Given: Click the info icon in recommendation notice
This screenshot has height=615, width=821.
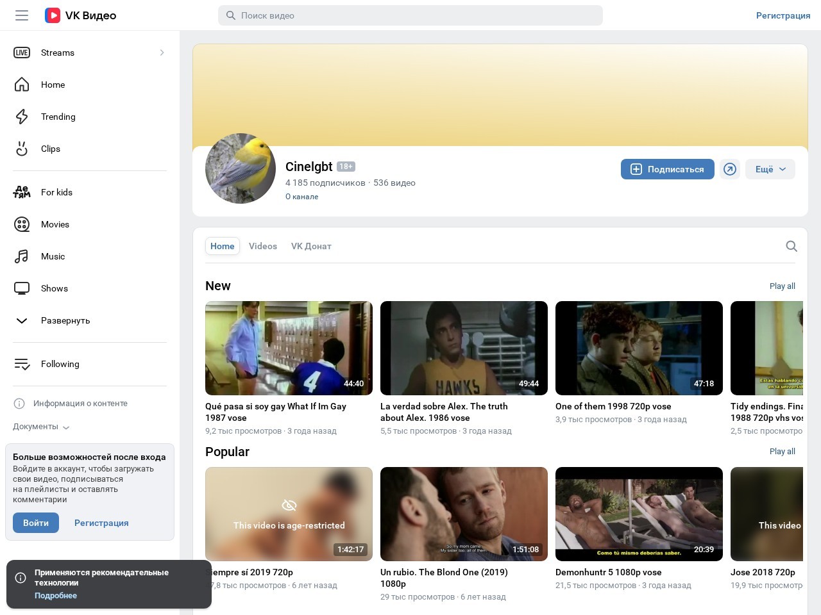Looking at the screenshot, I should [x=21, y=578].
